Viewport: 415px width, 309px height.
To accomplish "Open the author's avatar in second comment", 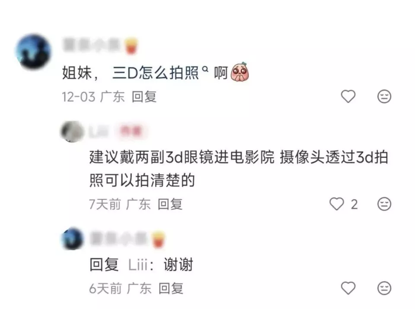I will [72, 132].
